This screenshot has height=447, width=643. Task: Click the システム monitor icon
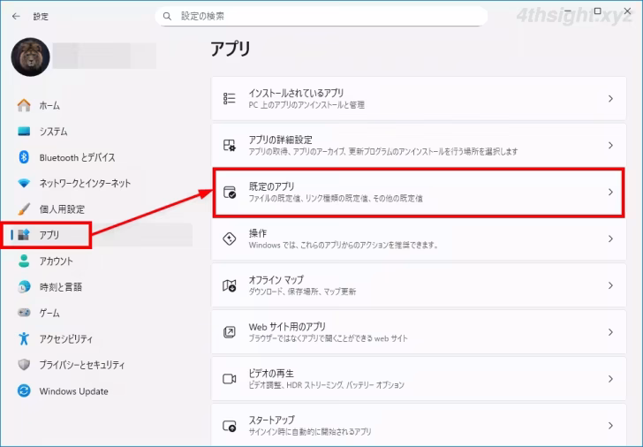(x=24, y=132)
